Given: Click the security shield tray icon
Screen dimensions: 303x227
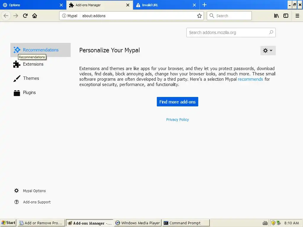Looking at the screenshot, I should tap(273, 223).
